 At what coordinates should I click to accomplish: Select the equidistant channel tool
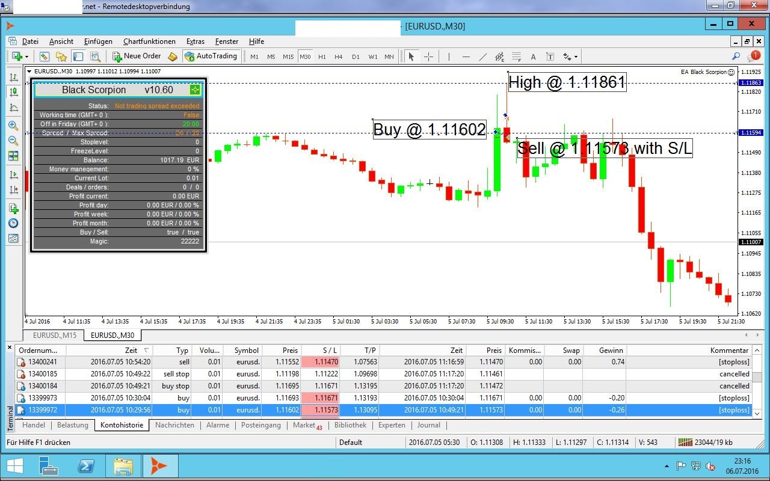tap(500, 57)
